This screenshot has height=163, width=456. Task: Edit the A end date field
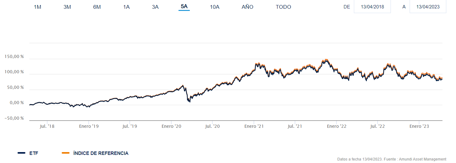pos(428,7)
